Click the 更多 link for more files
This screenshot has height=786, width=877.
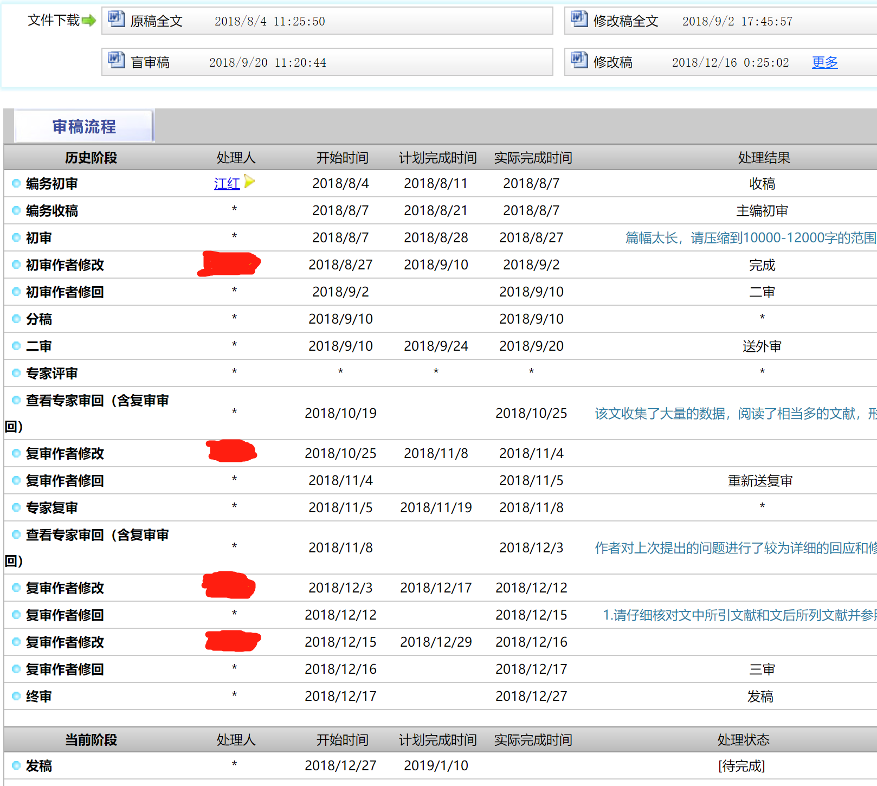824,62
